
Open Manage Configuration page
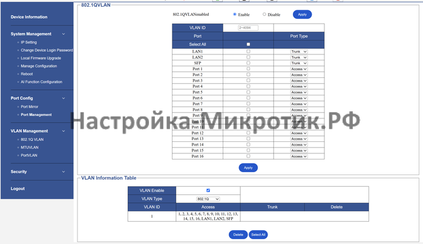pos(39,66)
